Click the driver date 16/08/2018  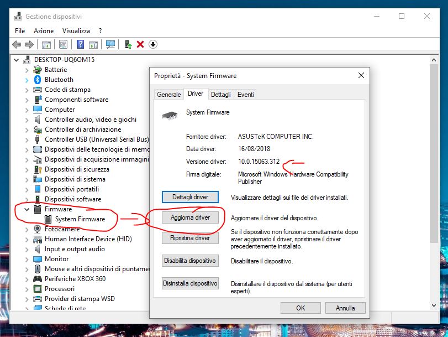point(254,149)
